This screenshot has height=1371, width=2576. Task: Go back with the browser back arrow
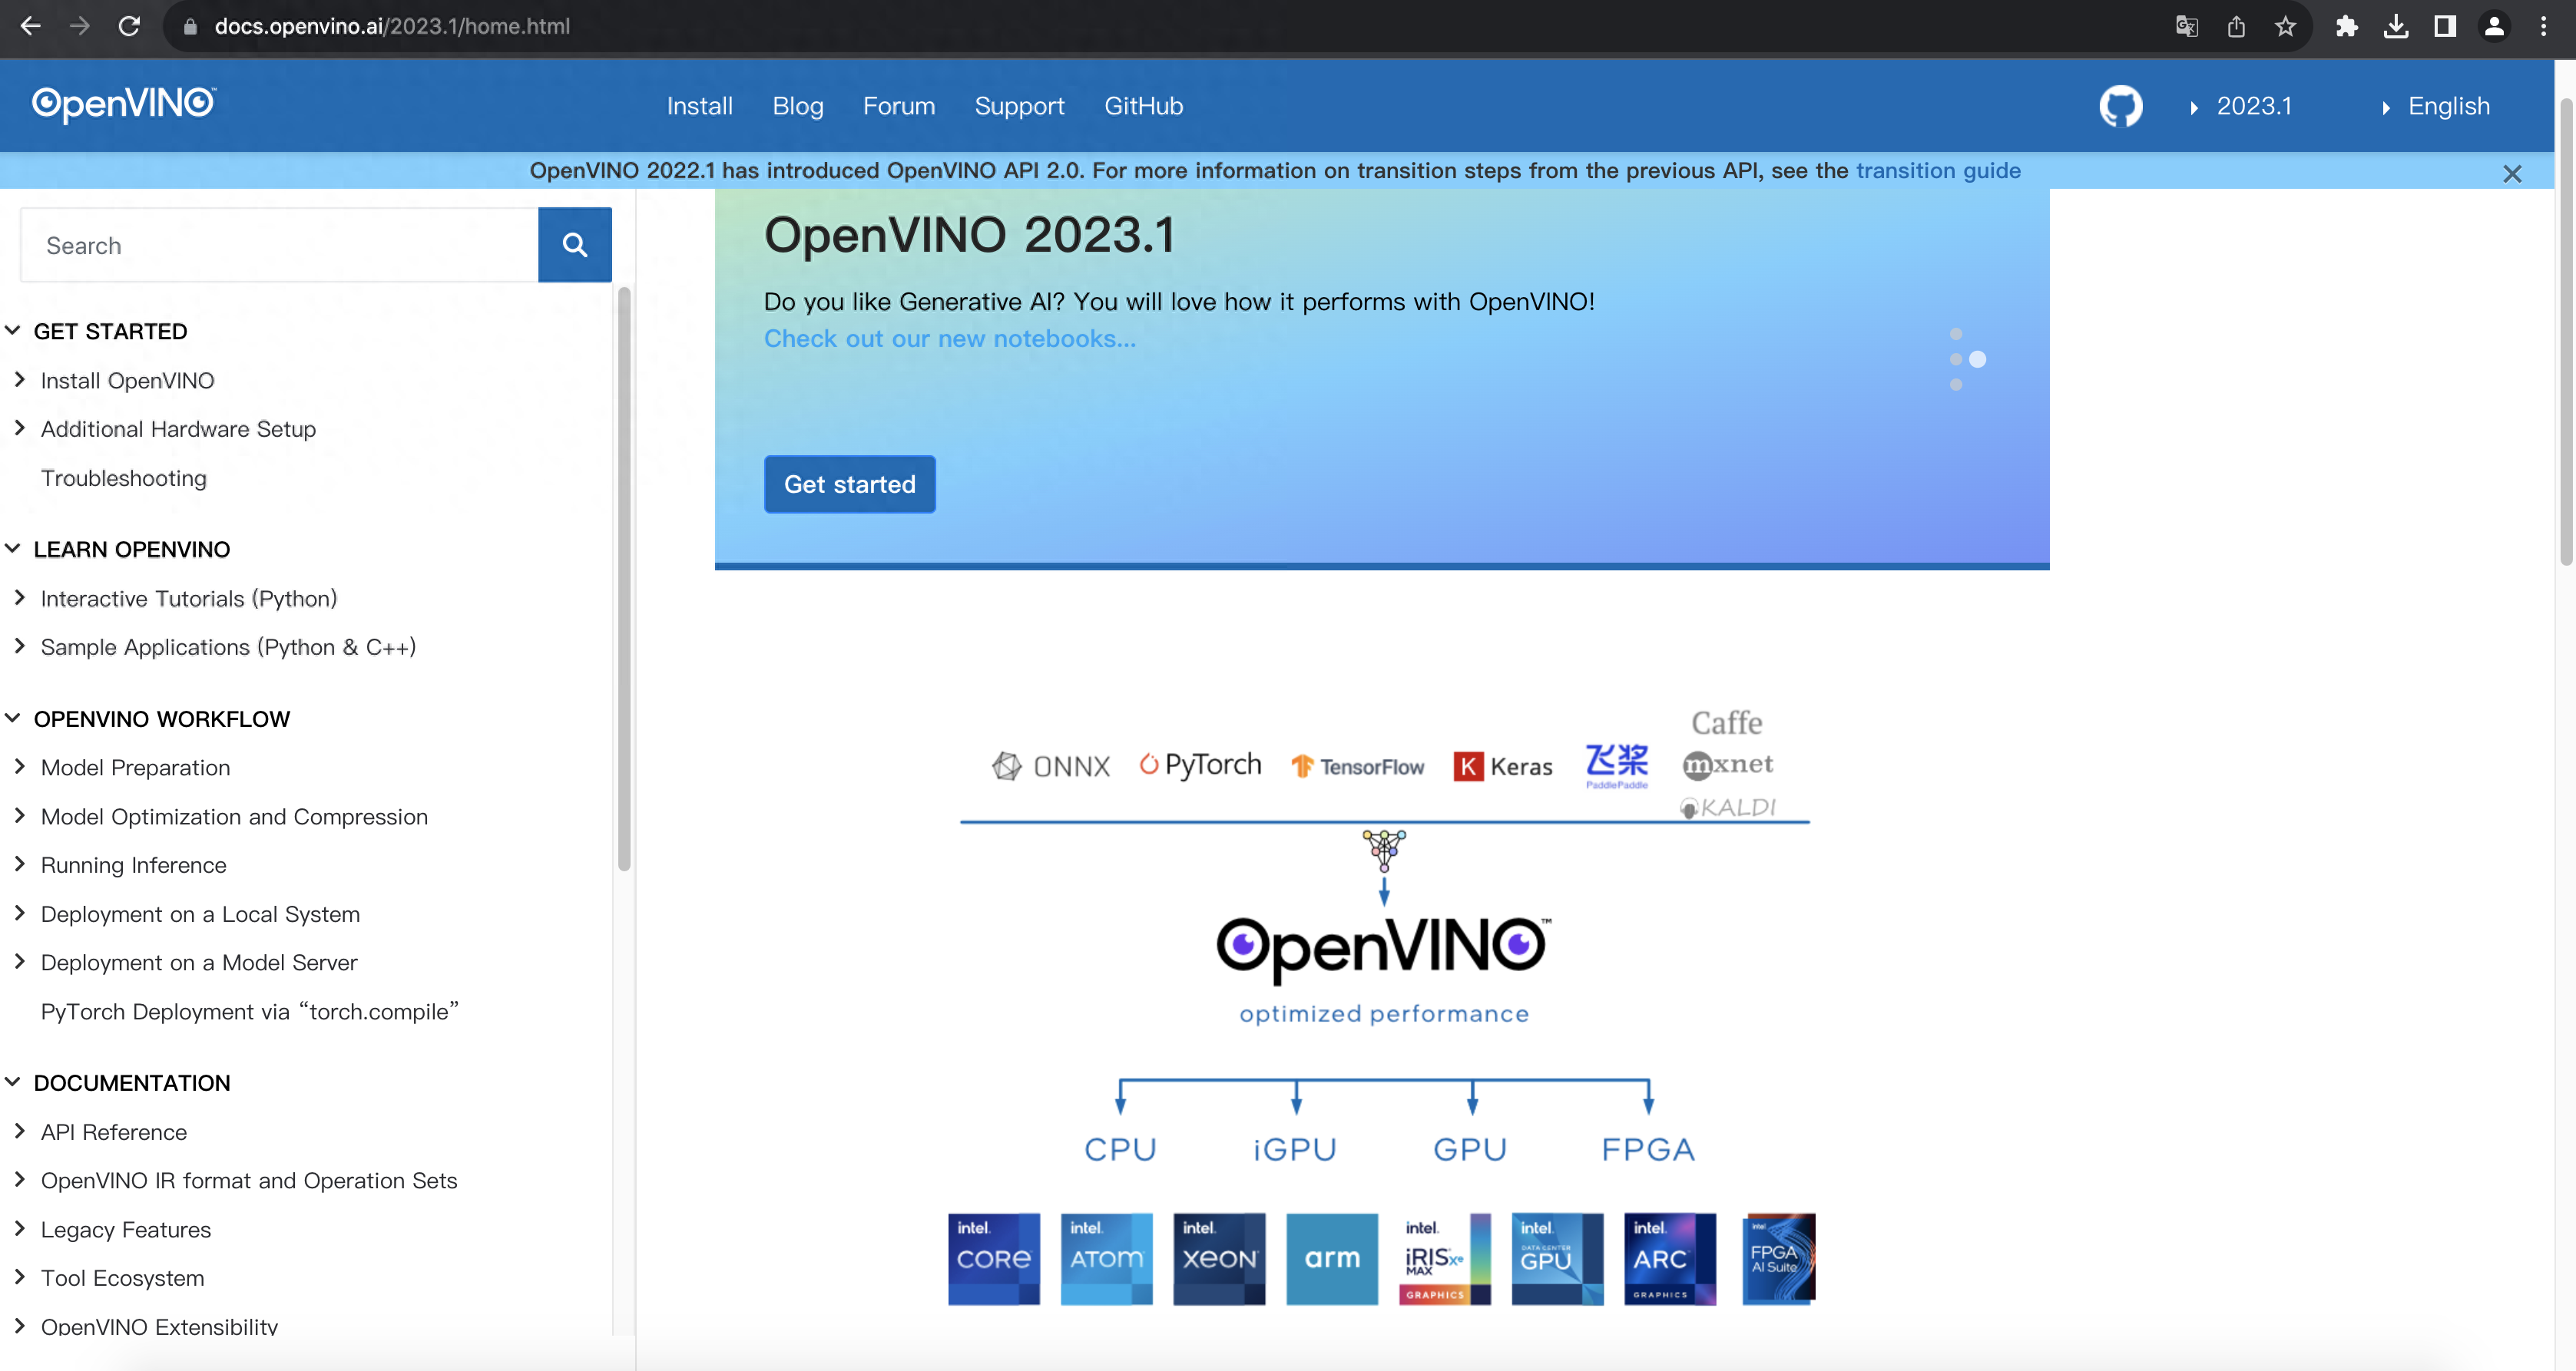pyautogui.click(x=30, y=26)
